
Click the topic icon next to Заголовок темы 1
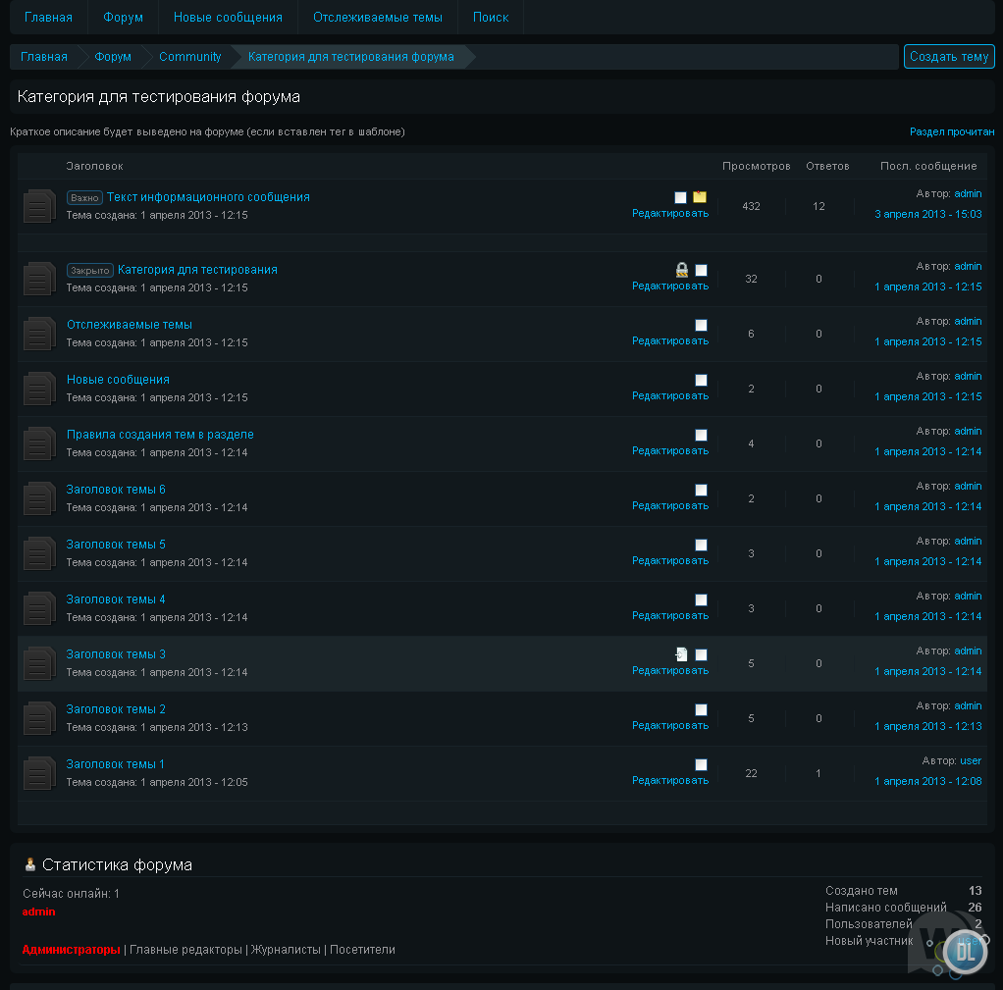click(38, 773)
